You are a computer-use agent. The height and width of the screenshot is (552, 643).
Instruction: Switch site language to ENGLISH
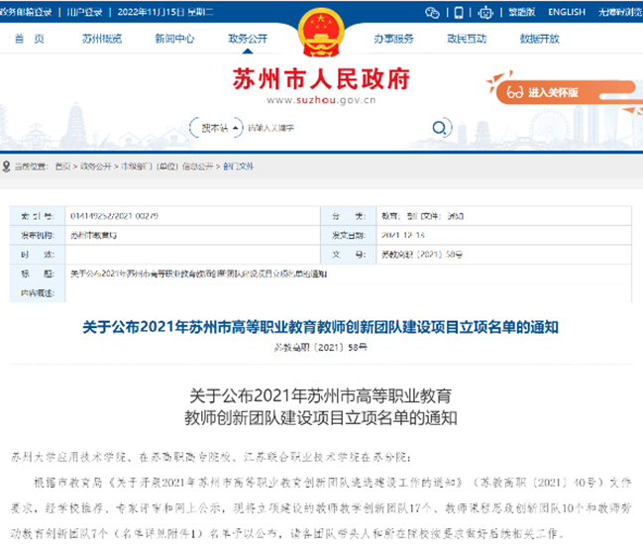[x=566, y=12]
